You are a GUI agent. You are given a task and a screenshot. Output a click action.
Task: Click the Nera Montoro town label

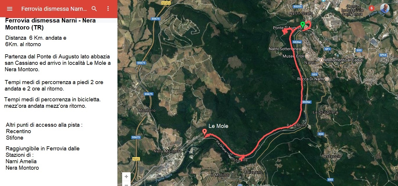168,151
